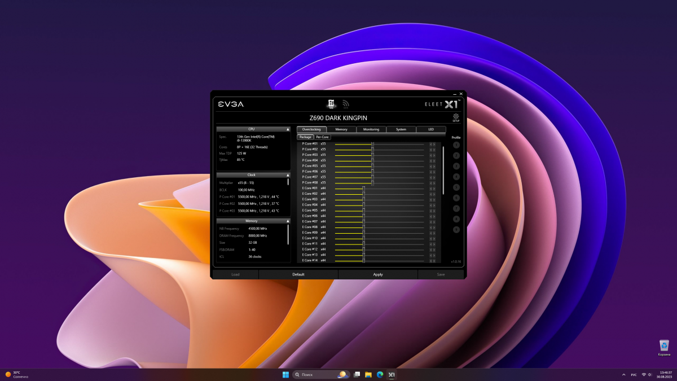The height and width of the screenshot is (381, 677).
Task: Apply the overclocking settings
Action: coord(378,274)
